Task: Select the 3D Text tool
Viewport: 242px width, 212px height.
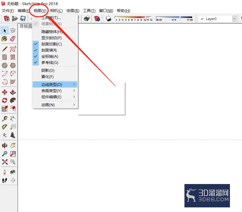Action: pyautogui.click(x=13, y=135)
